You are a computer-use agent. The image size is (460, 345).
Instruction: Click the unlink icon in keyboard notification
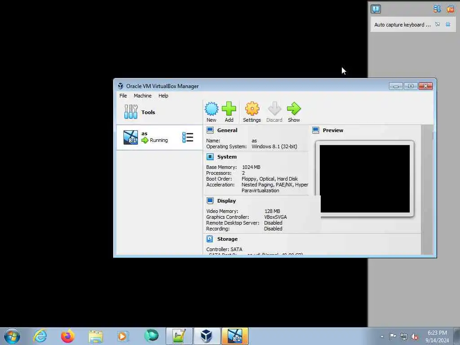438,24
